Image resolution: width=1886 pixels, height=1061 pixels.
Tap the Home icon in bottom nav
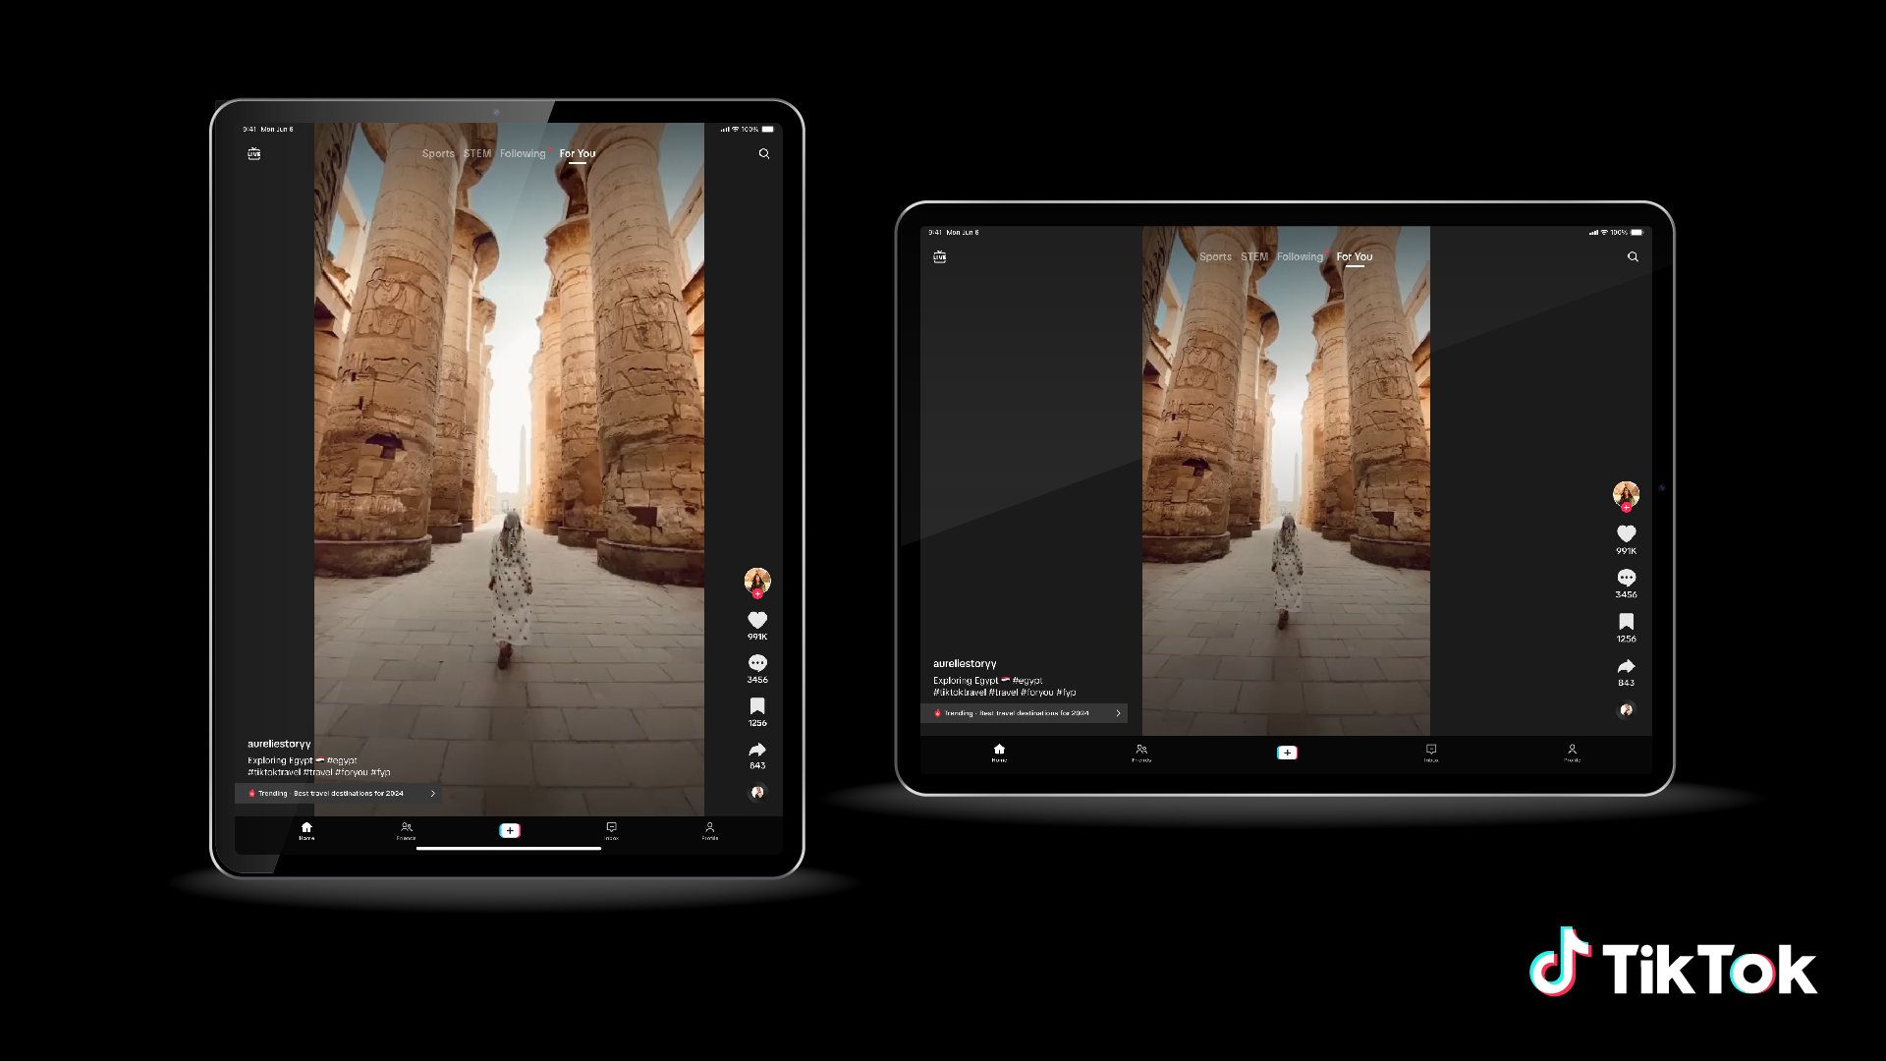(x=307, y=829)
